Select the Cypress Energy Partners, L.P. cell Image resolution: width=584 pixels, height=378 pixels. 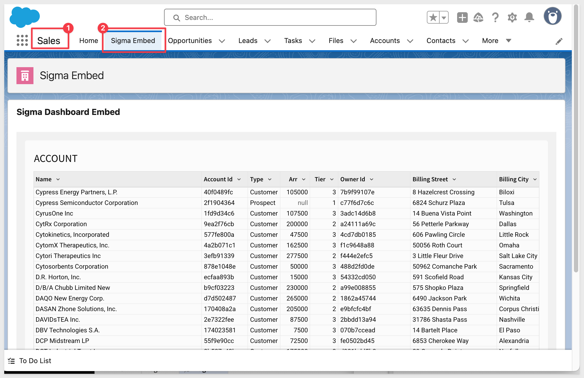pos(118,192)
